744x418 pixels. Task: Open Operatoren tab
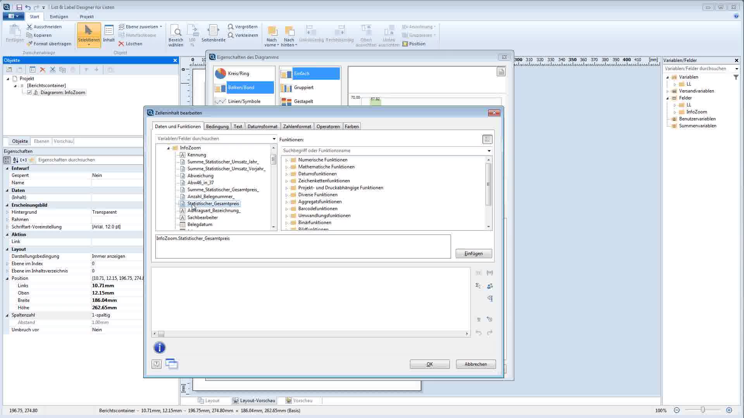pos(328,127)
